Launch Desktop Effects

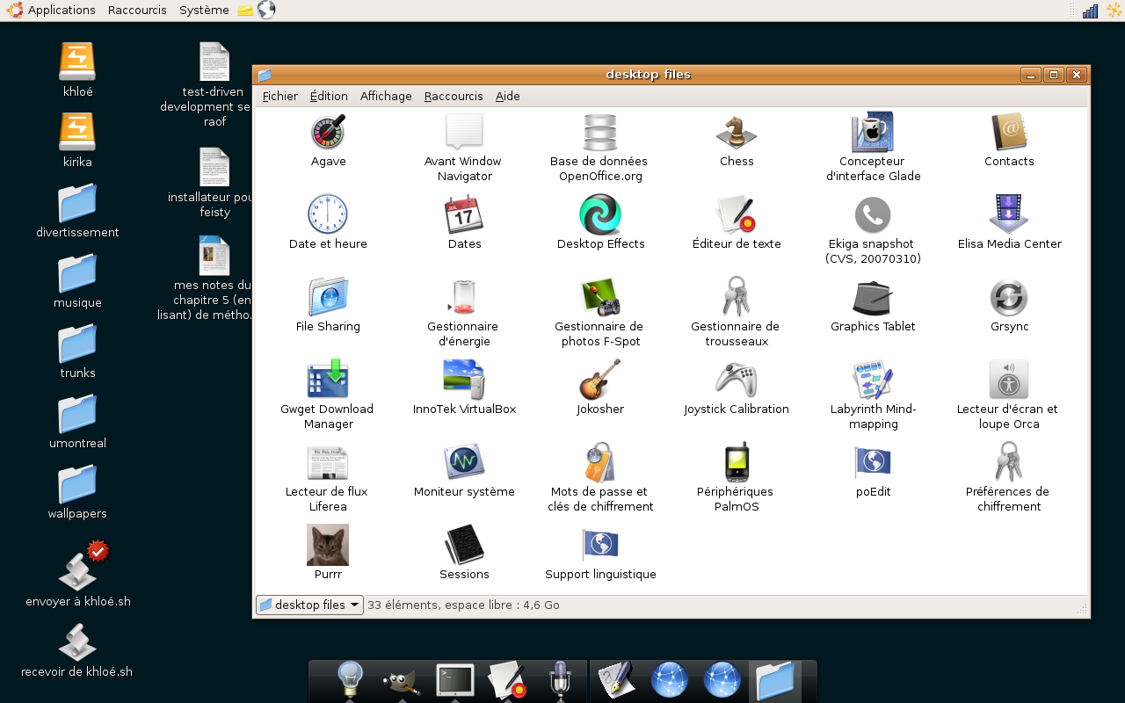600,214
